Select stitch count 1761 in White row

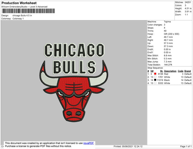point(161,77)
